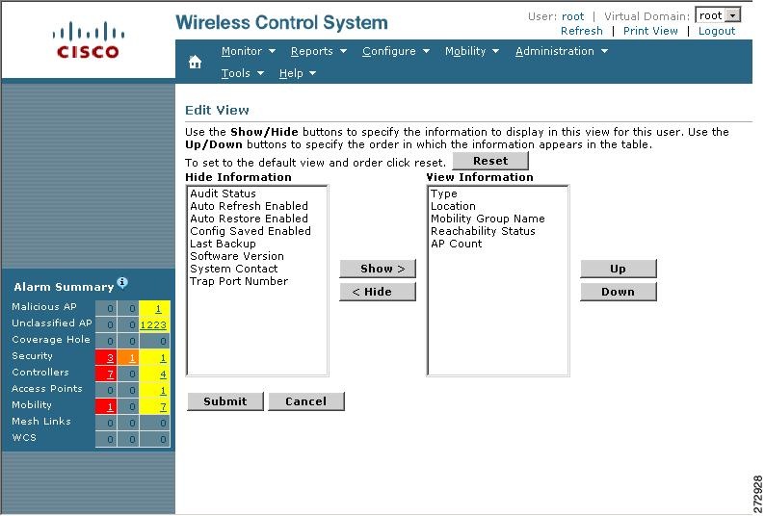Open Security major alarm count 1

tap(132, 358)
